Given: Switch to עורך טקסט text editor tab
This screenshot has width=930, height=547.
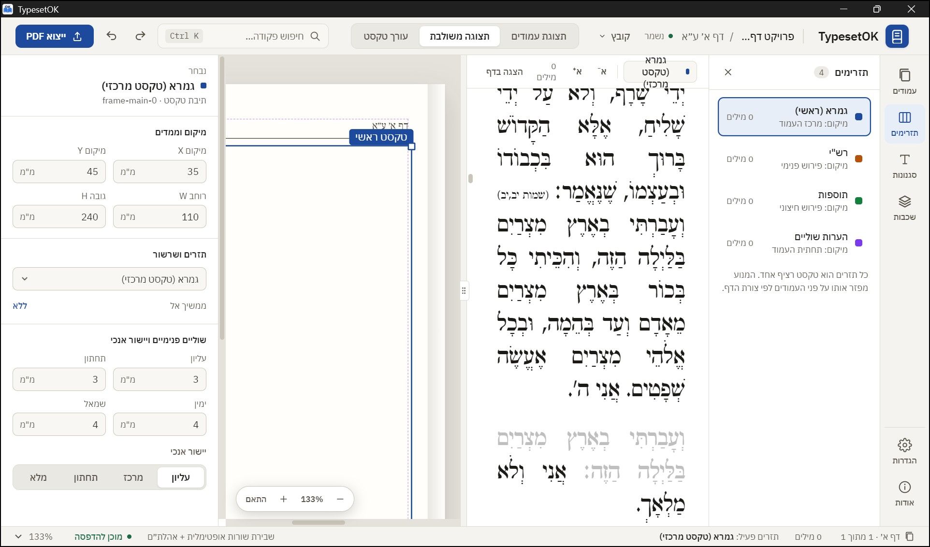Looking at the screenshot, I should point(386,36).
